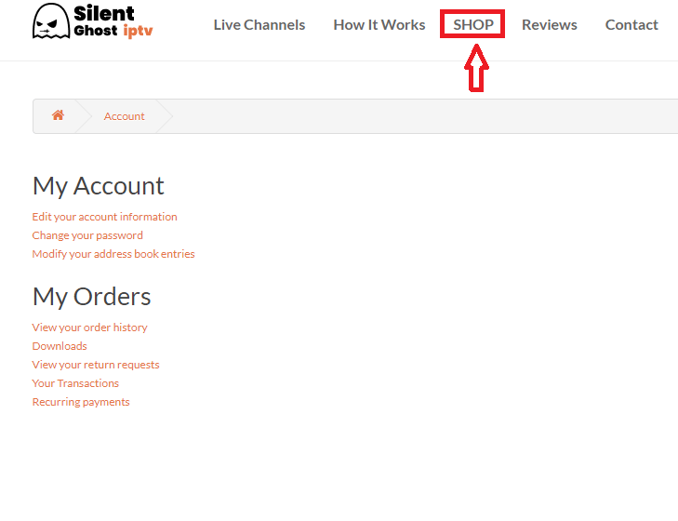Image resolution: width=678 pixels, height=521 pixels.
Task: Go to Reviews page
Action: 549,25
